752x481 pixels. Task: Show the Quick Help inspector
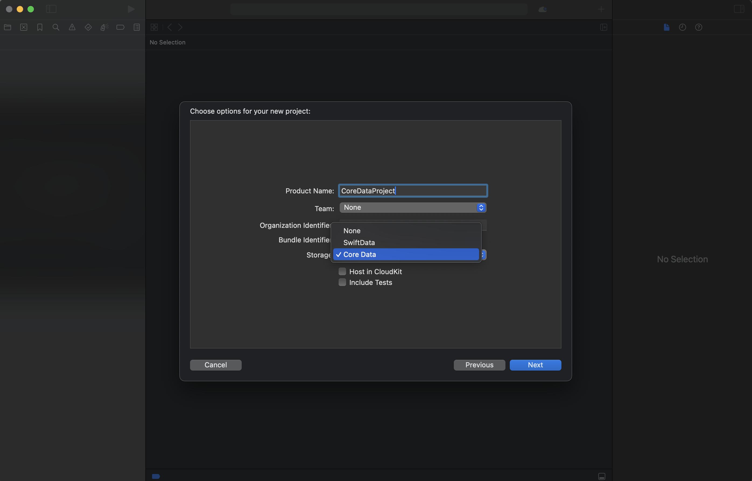pos(698,27)
